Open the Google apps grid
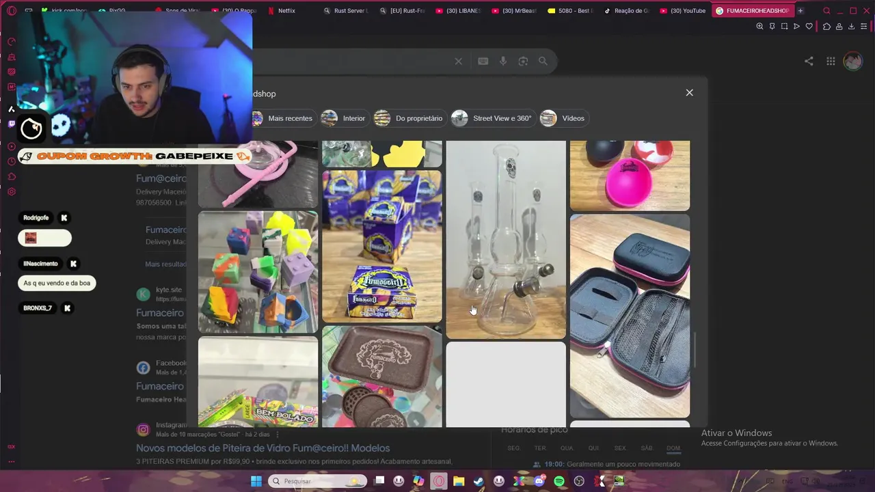The image size is (875, 492). pos(831,61)
